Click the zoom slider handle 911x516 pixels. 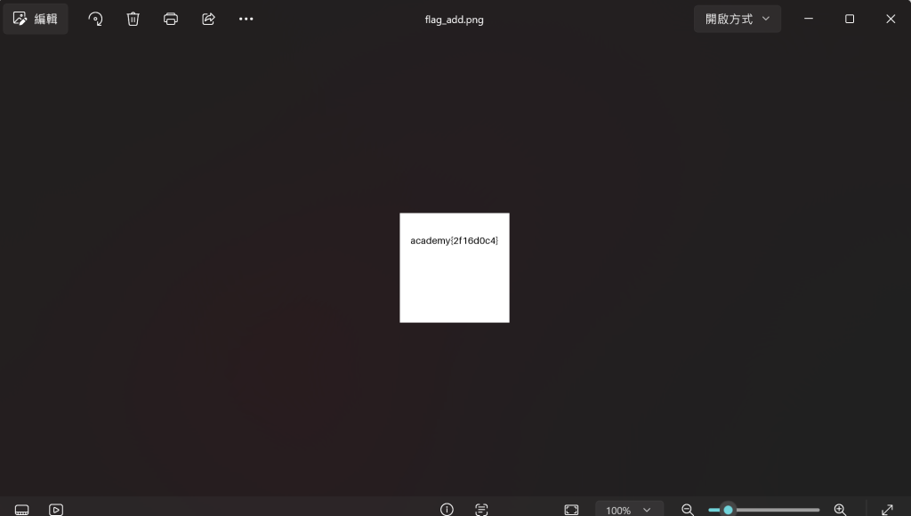click(x=728, y=510)
